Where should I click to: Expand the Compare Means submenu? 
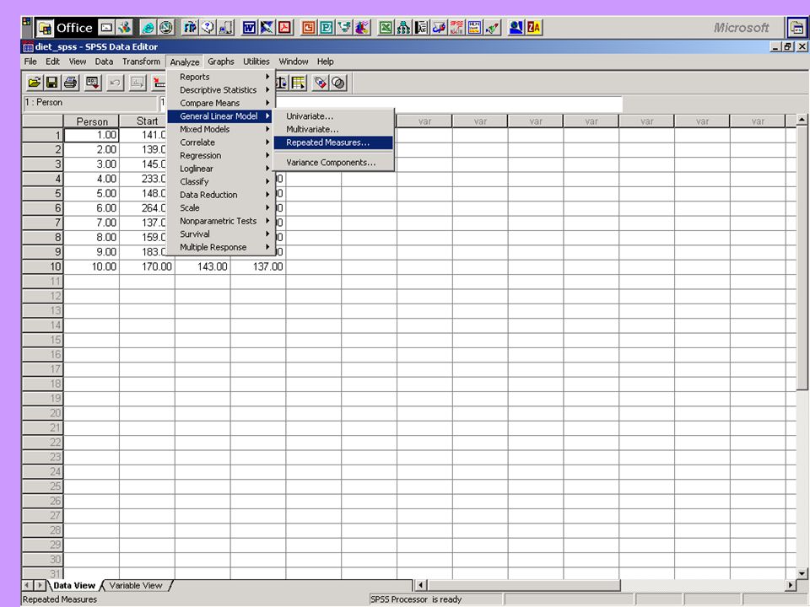coord(220,103)
